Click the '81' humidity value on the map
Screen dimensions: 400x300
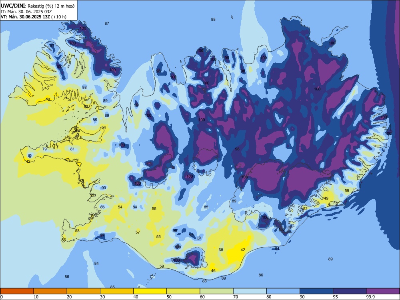[x=72, y=149]
